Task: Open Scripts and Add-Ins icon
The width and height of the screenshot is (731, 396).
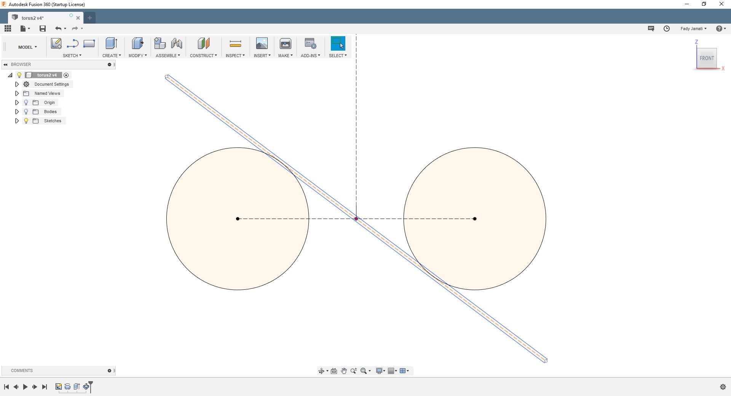Action: coord(310,43)
